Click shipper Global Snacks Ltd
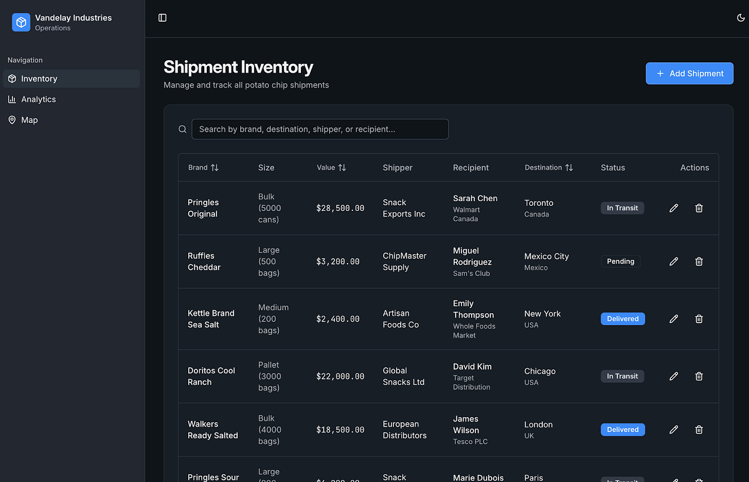The image size is (749, 482). click(x=403, y=377)
